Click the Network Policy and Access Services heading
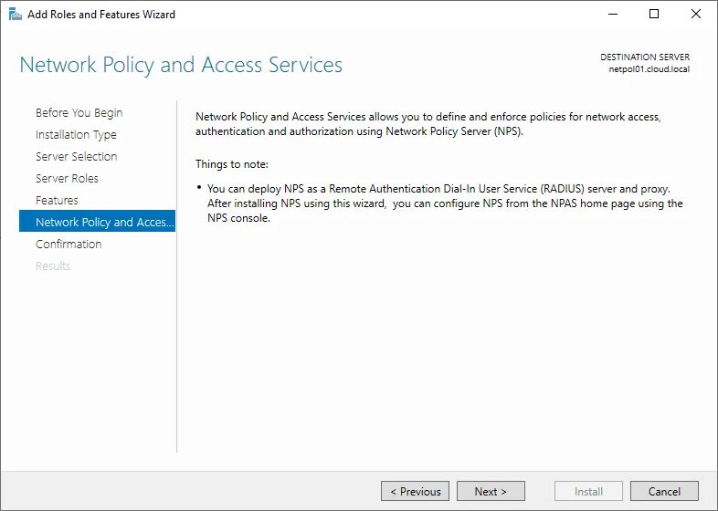Screen dimensions: 718x511 181,66
